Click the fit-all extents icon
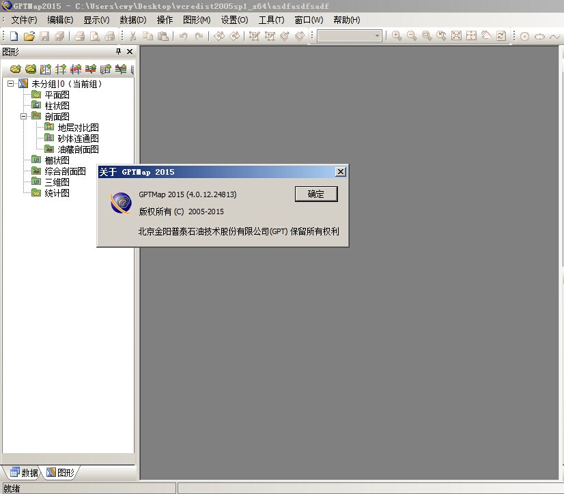The height and width of the screenshot is (494, 564). click(x=456, y=36)
